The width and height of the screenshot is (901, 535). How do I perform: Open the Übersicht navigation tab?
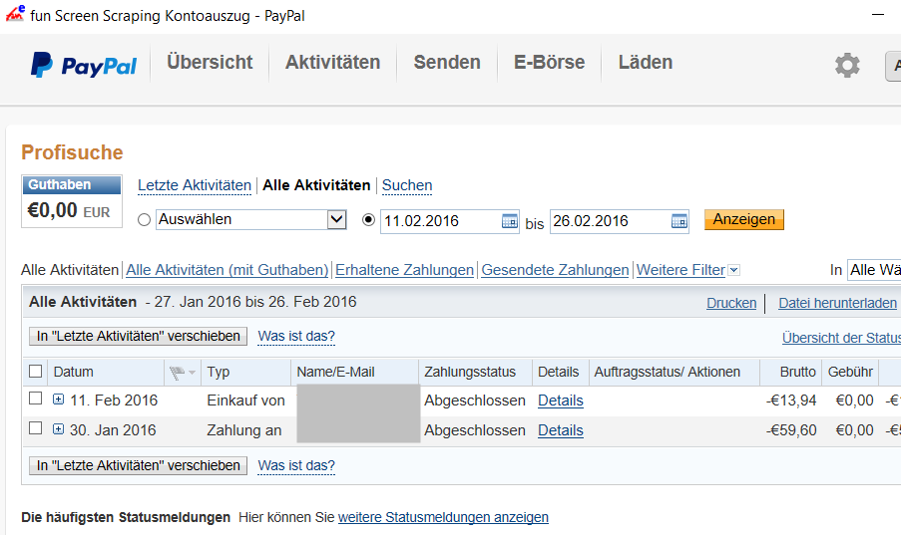pos(210,62)
